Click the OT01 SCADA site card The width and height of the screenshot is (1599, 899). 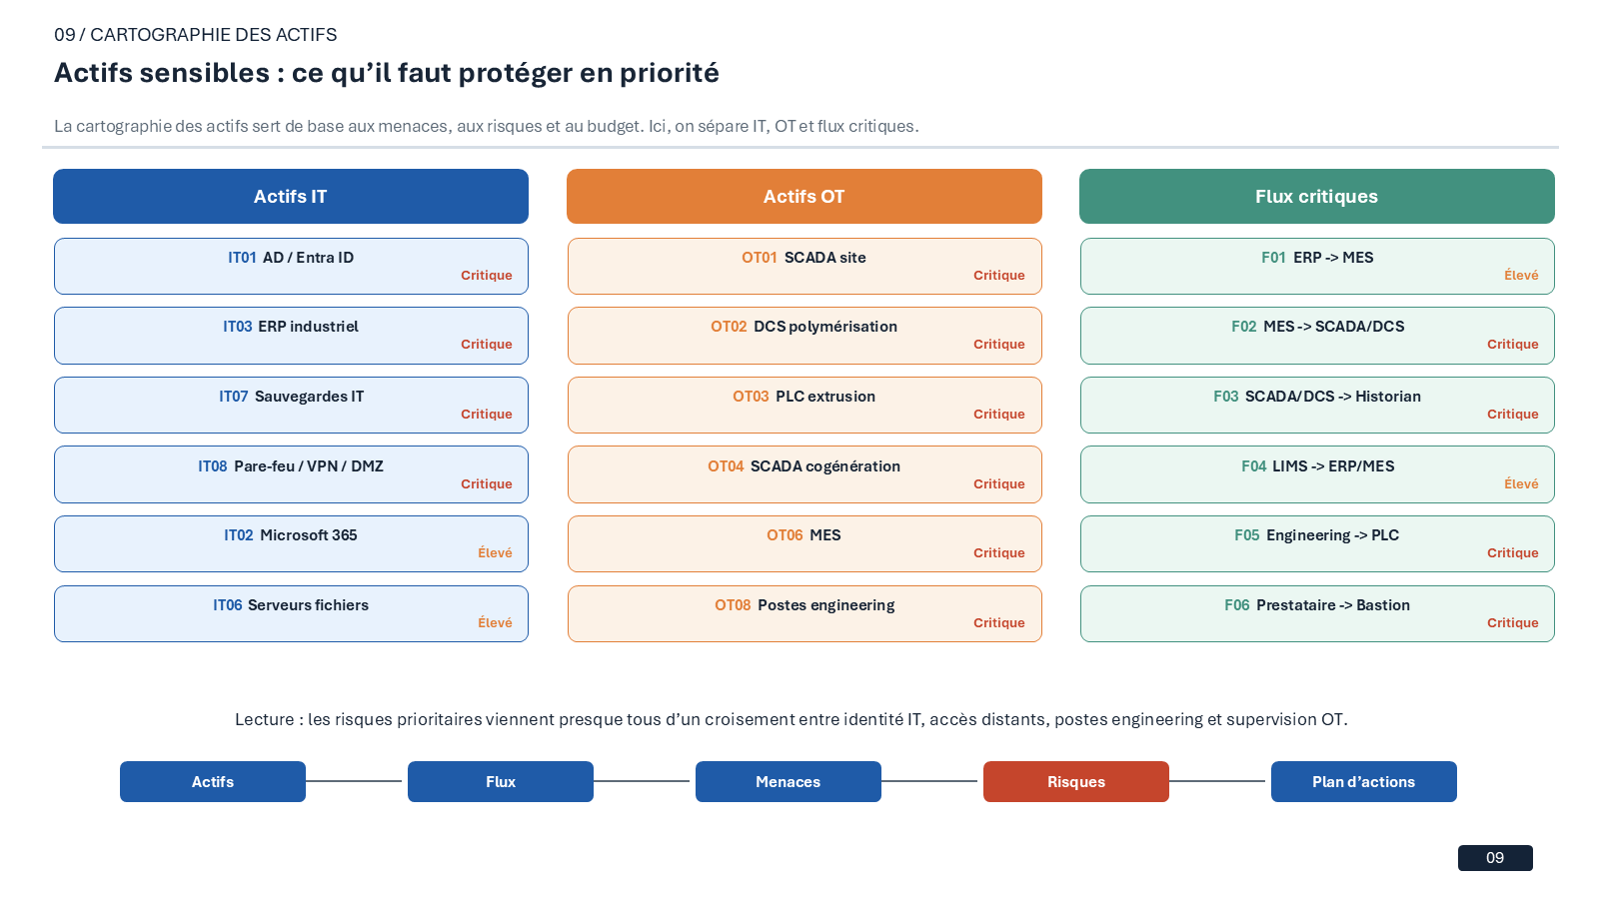pyautogui.click(x=804, y=266)
